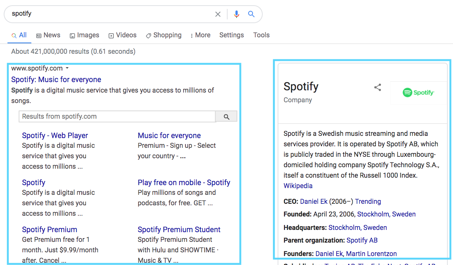
Task: Follow the Wikipedia link in the panel
Action: 298,186
